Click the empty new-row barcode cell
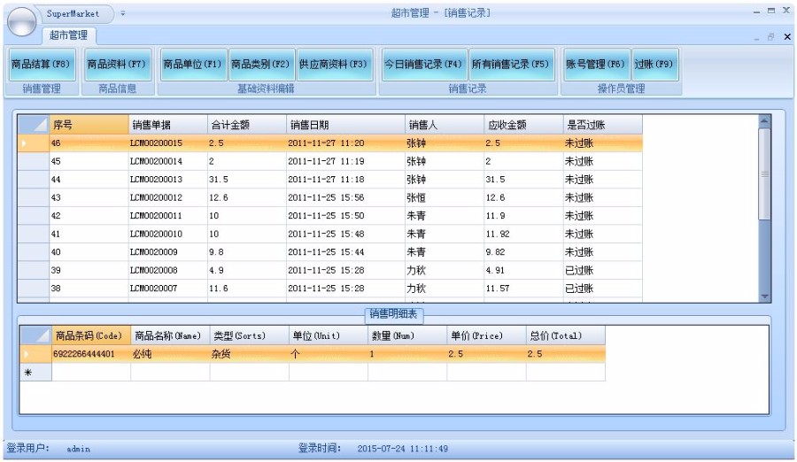 [x=91, y=372]
